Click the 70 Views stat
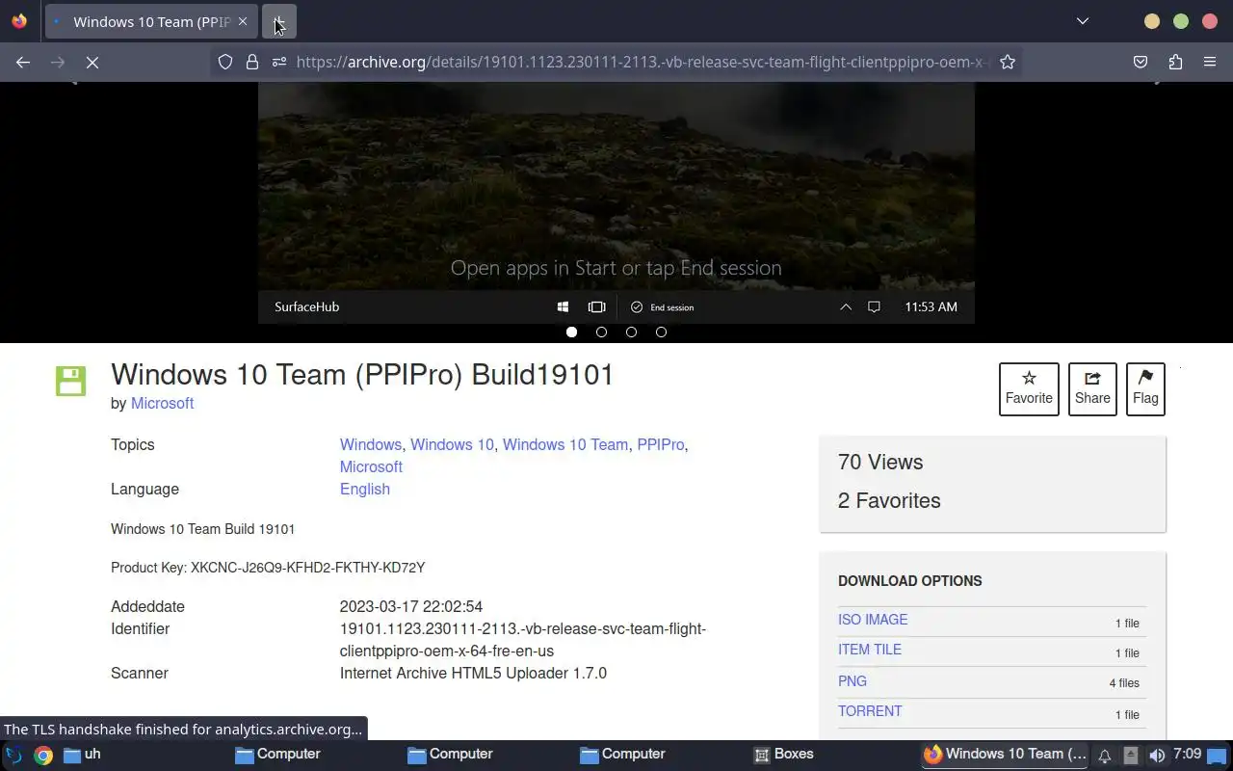This screenshot has width=1233, height=771. tap(880, 462)
